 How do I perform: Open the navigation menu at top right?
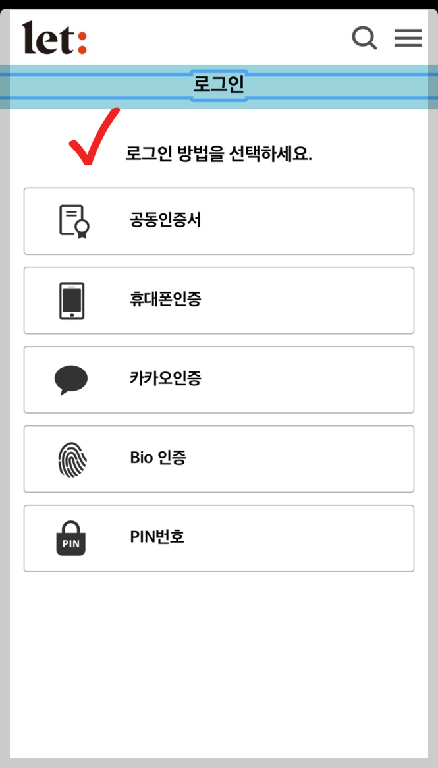[x=408, y=38]
